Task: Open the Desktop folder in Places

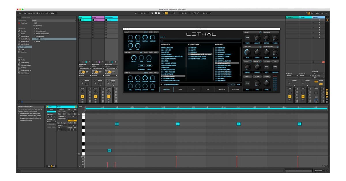Action: pos(24,68)
